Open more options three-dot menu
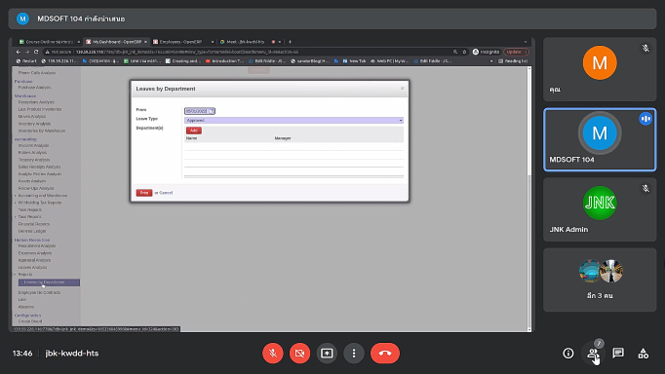Image resolution: width=665 pixels, height=374 pixels. (354, 353)
